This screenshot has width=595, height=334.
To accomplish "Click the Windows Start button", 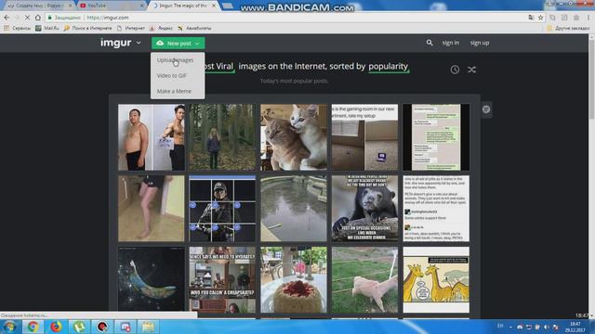I will (9, 327).
